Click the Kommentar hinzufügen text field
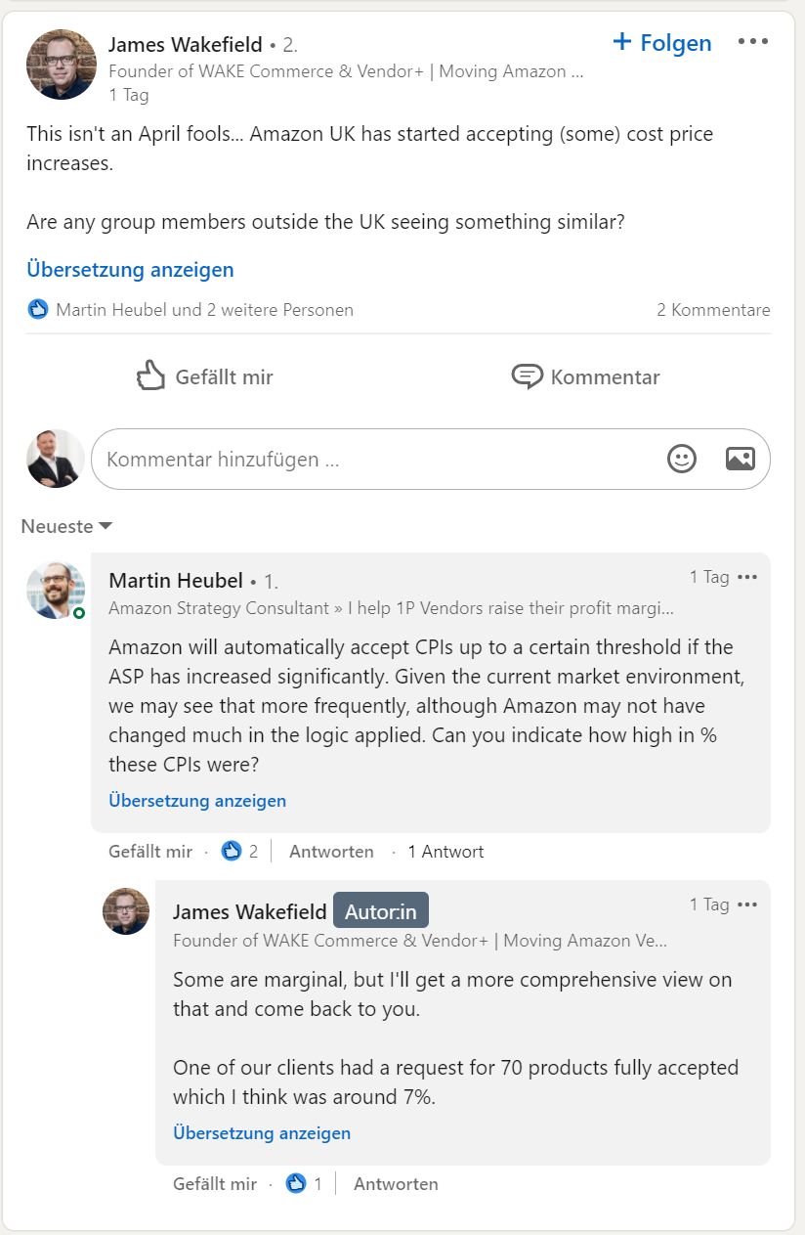The width and height of the screenshot is (805, 1235). coord(371,459)
